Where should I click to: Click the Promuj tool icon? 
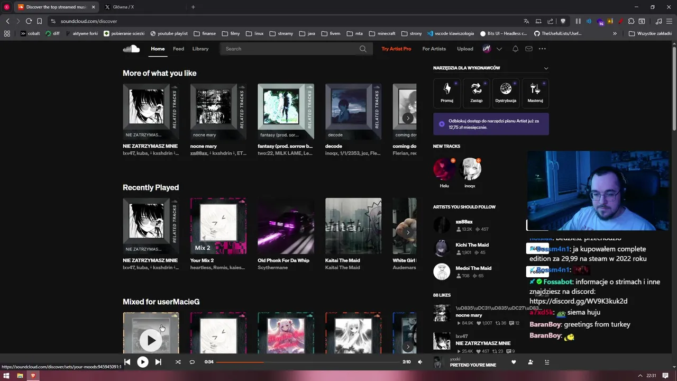447,93
